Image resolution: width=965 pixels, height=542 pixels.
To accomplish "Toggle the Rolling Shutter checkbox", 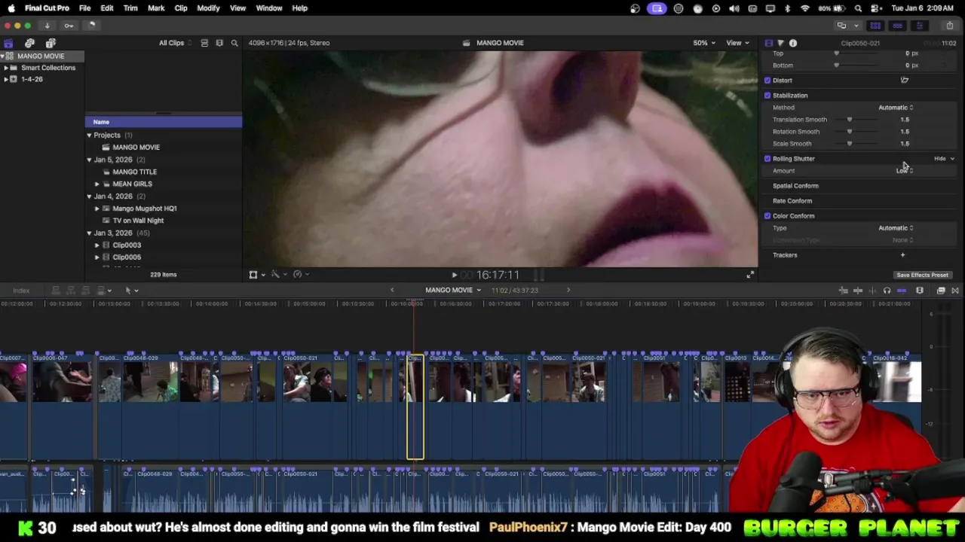I will coord(767,159).
